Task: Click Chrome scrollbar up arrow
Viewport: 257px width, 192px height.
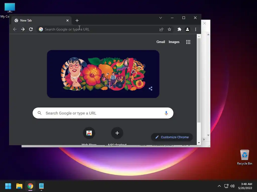Action: pos(199,36)
